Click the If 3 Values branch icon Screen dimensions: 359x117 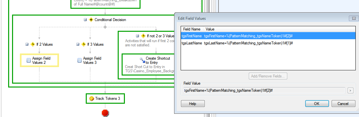(84, 44)
